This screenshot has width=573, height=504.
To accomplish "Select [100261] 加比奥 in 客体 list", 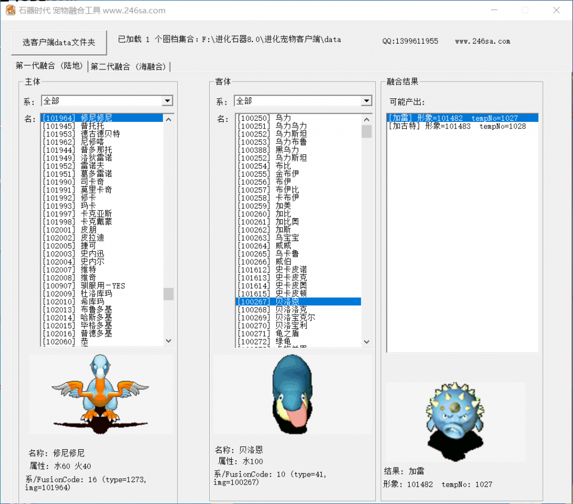I will coord(299,222).
